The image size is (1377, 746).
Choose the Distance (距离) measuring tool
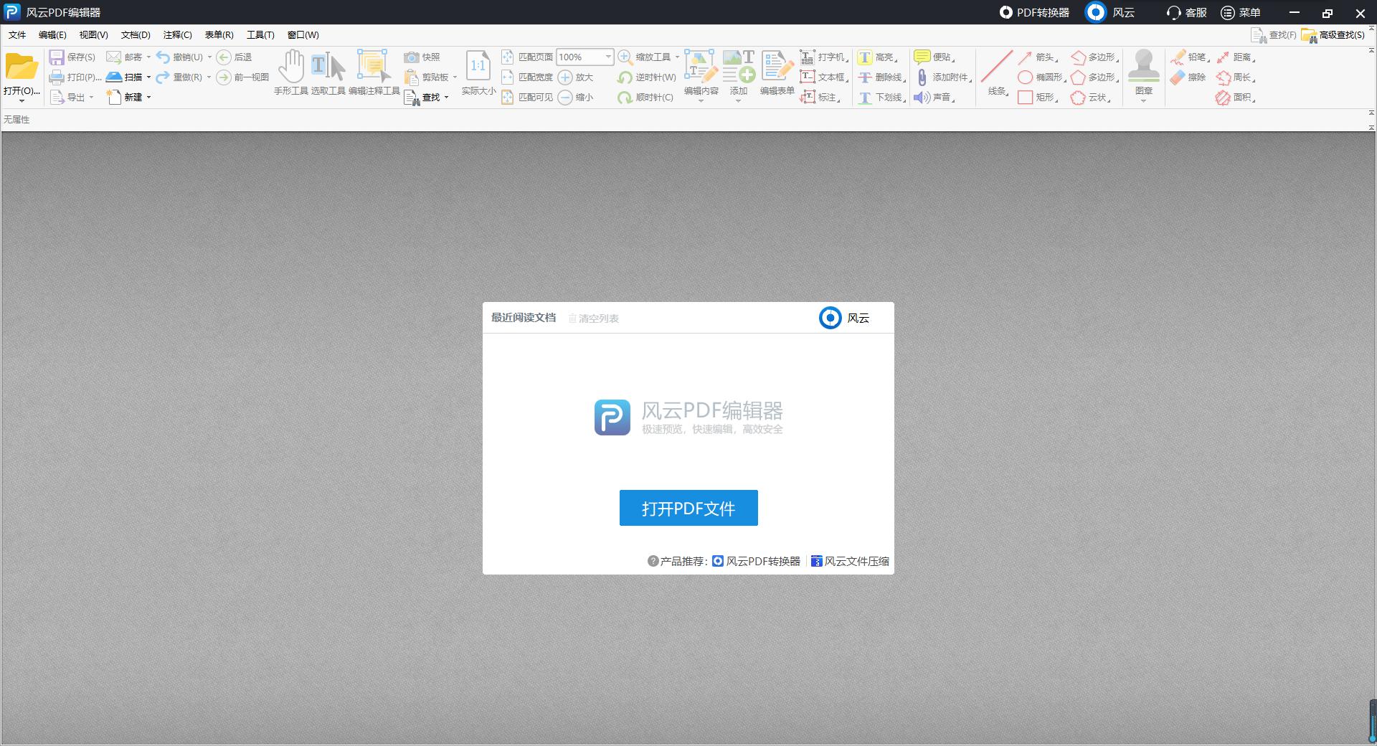[x=1236, y=57]
